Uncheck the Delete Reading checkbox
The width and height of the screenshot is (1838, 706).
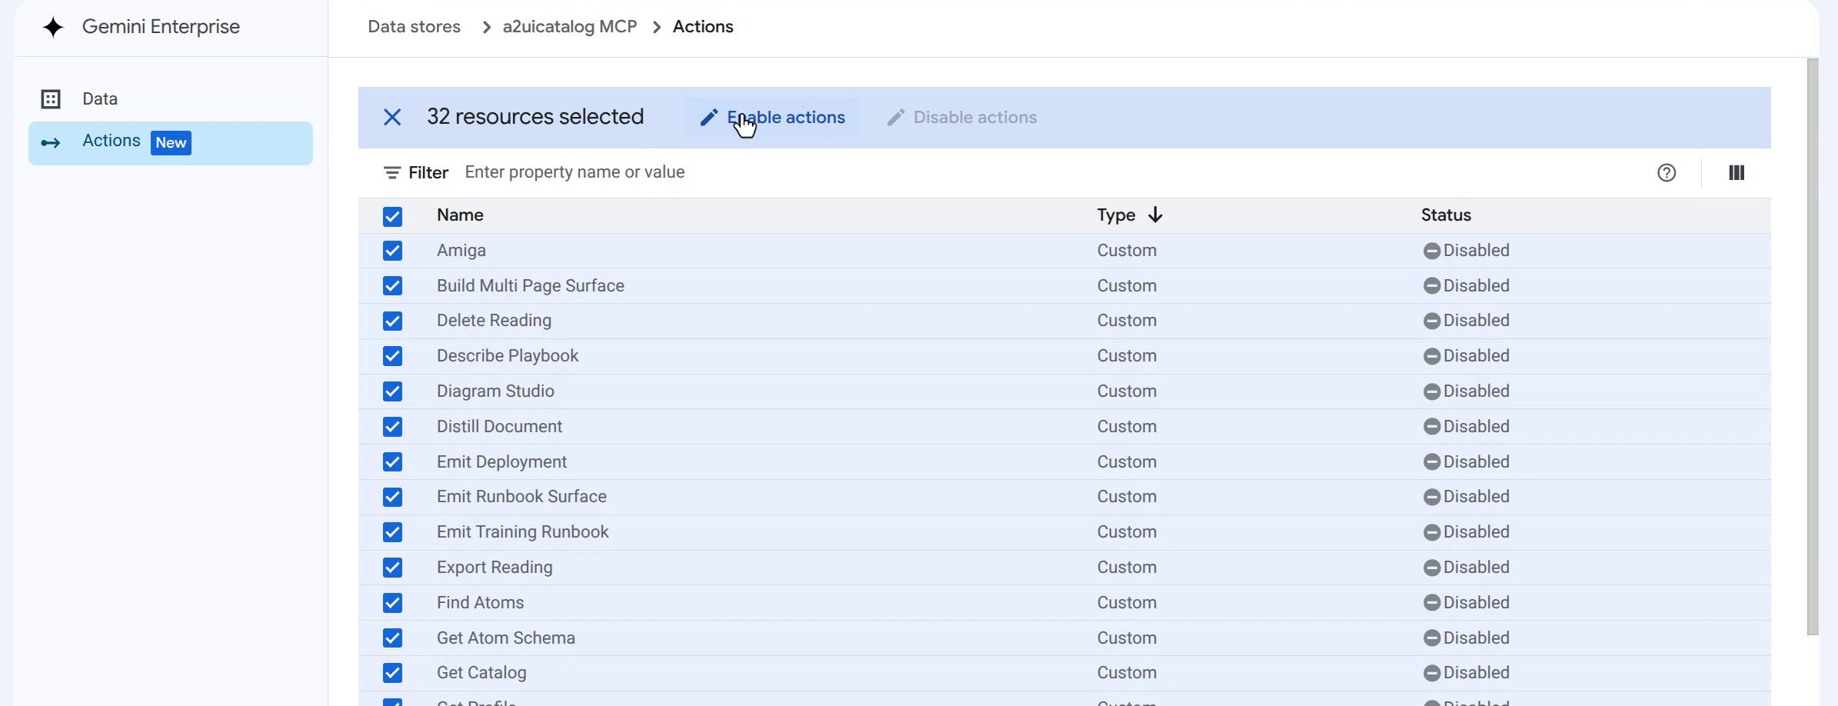pos(392,321)
